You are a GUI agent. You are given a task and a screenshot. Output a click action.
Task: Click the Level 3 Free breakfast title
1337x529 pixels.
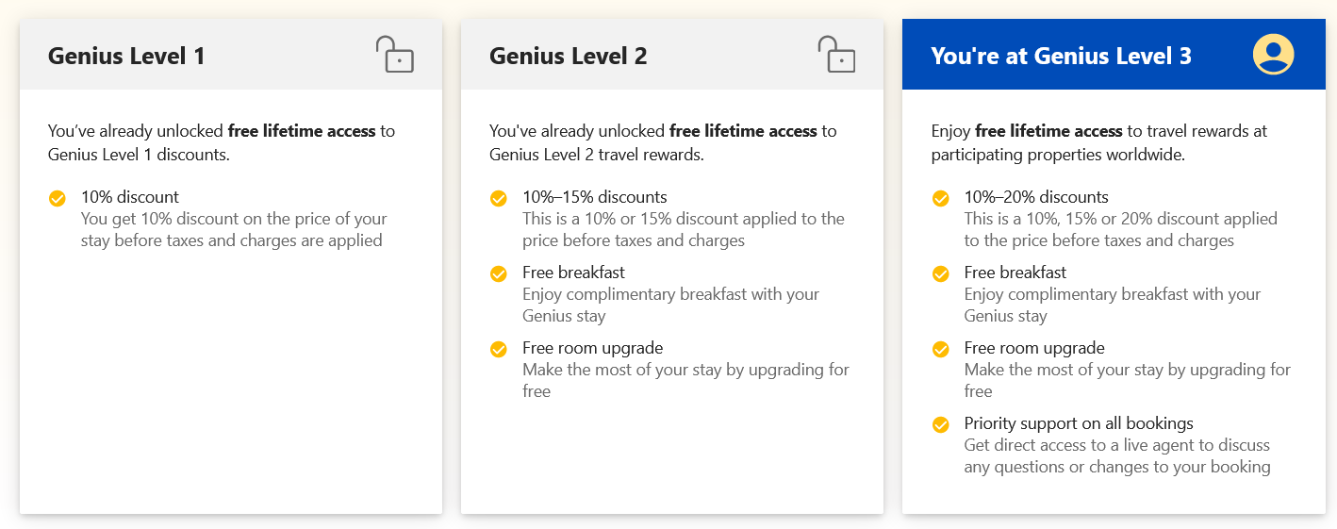coord(1015,273)
